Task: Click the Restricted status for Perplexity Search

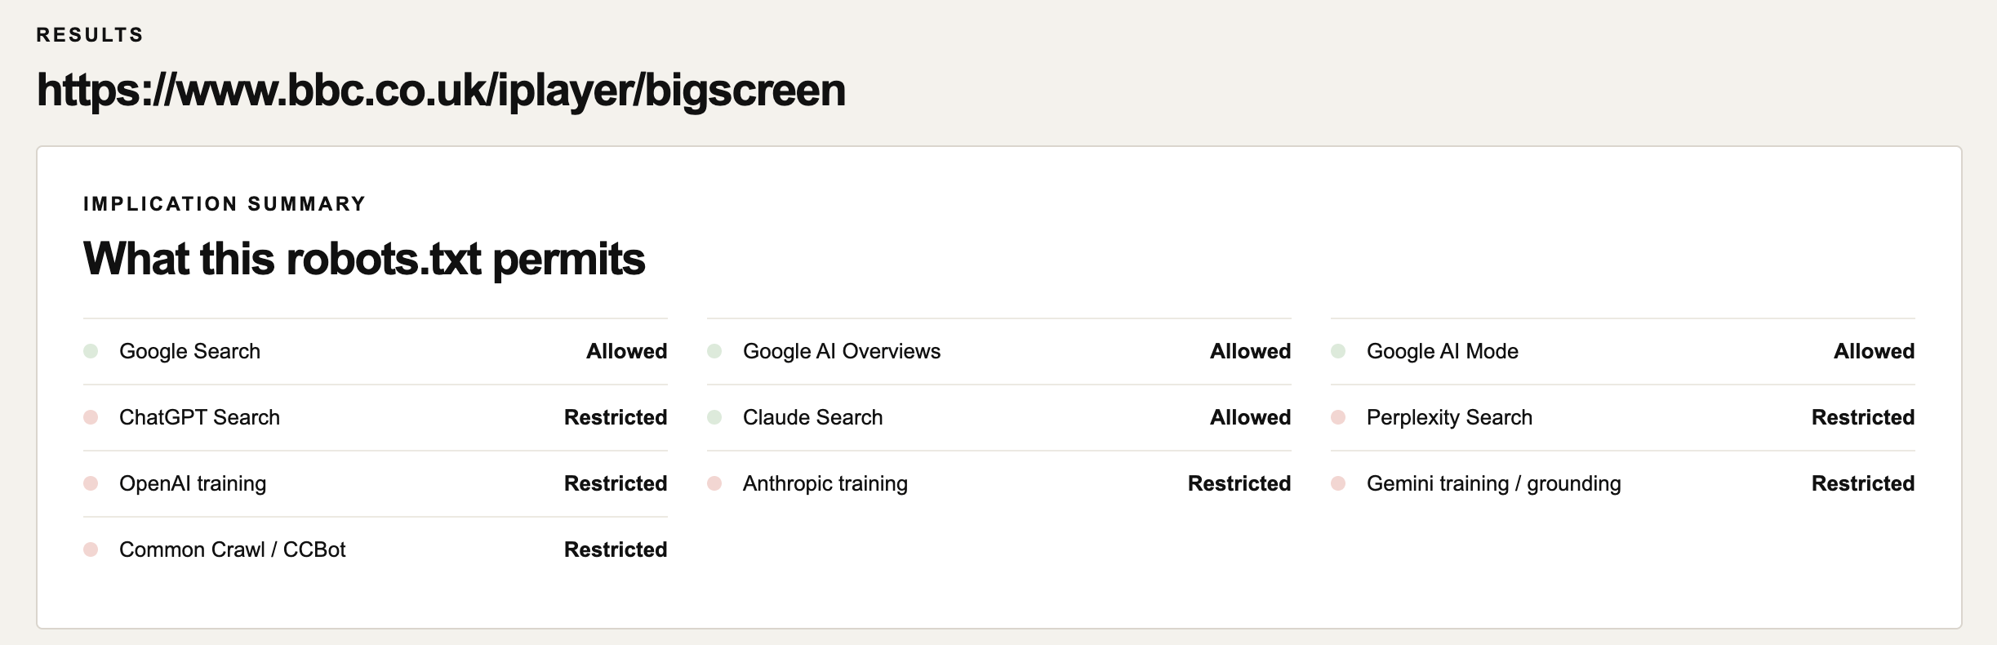Action: [1863, 417]
